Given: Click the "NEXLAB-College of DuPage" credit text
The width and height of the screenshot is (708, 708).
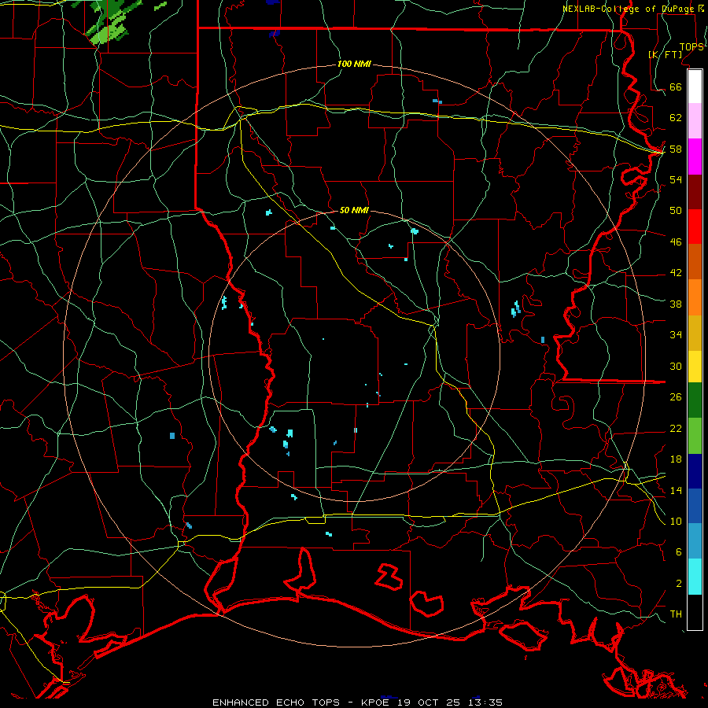Looking at the screenshot, I should pyautogui.click(x=628, y=9).
